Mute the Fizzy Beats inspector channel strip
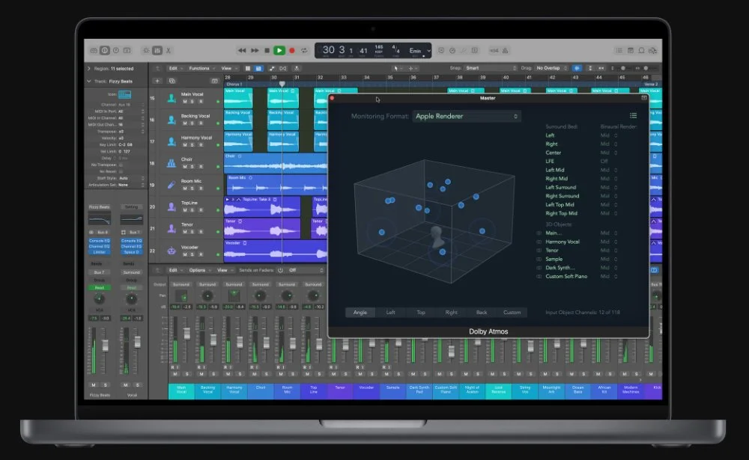 tap(94, 384)
